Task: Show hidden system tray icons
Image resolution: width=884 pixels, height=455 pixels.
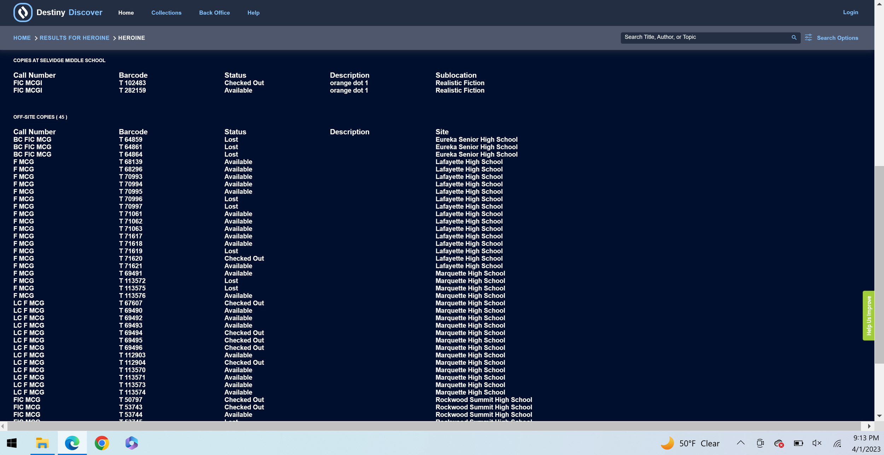Action: [x=741, y=443]
